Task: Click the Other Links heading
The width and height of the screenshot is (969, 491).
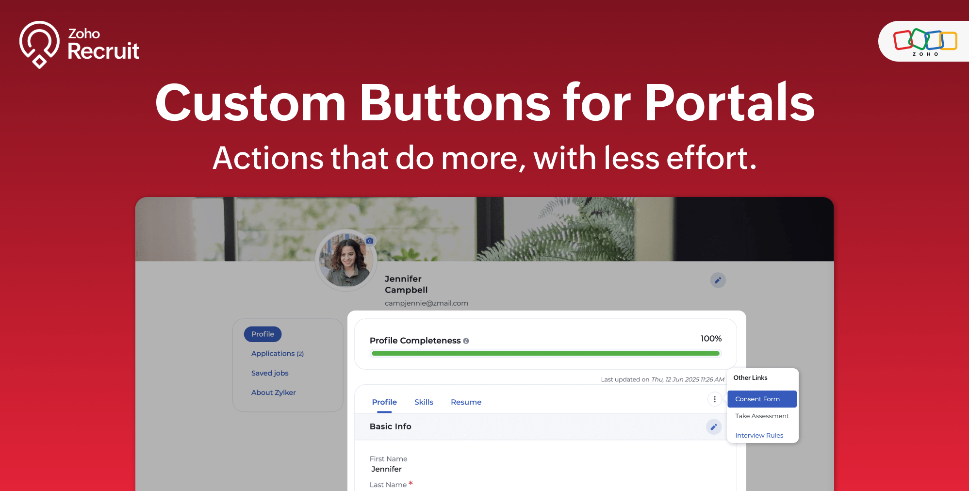Action: coord(750,378)
